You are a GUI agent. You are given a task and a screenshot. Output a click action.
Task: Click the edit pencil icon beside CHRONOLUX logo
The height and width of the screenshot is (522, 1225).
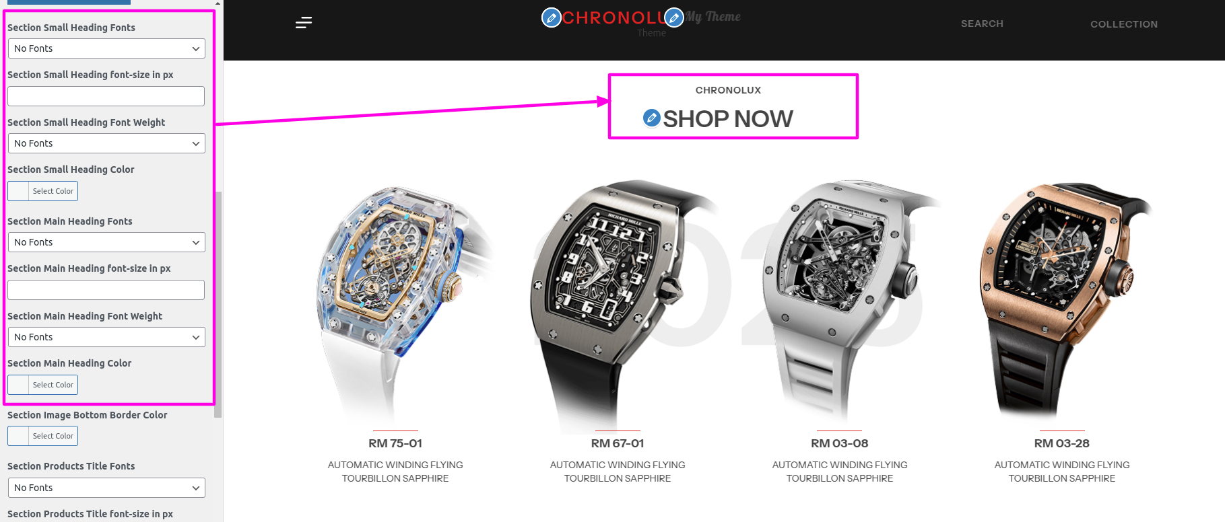point(552,17)
